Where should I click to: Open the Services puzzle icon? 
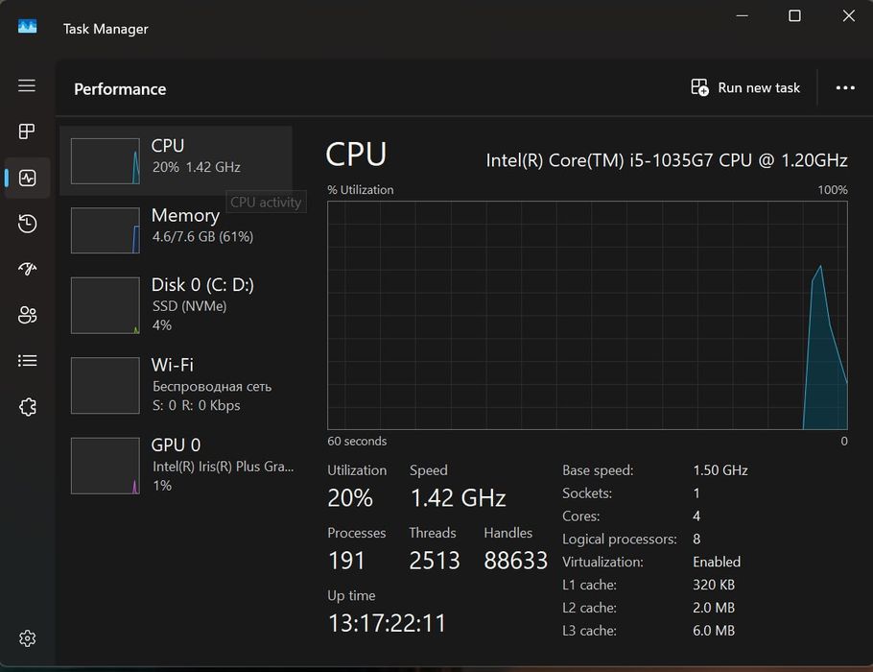click(27, 407)
